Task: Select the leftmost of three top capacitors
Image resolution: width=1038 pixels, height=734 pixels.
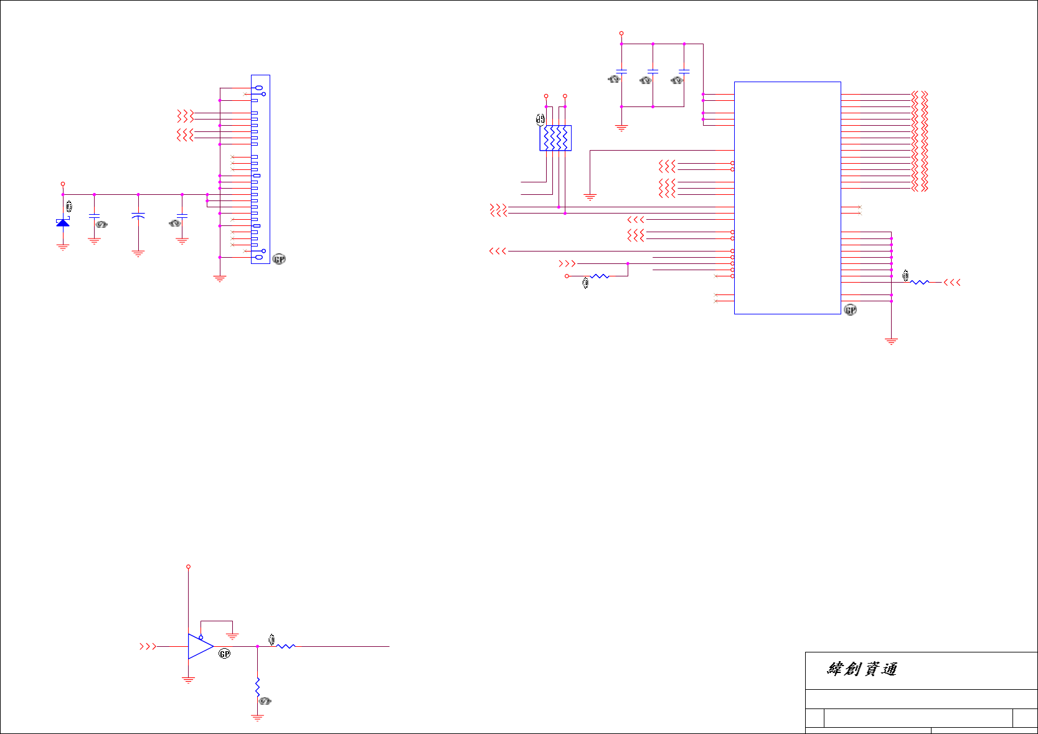Action: 621,72
